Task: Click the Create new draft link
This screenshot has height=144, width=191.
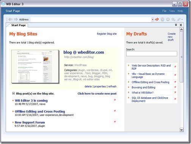Action: point(172,37)
